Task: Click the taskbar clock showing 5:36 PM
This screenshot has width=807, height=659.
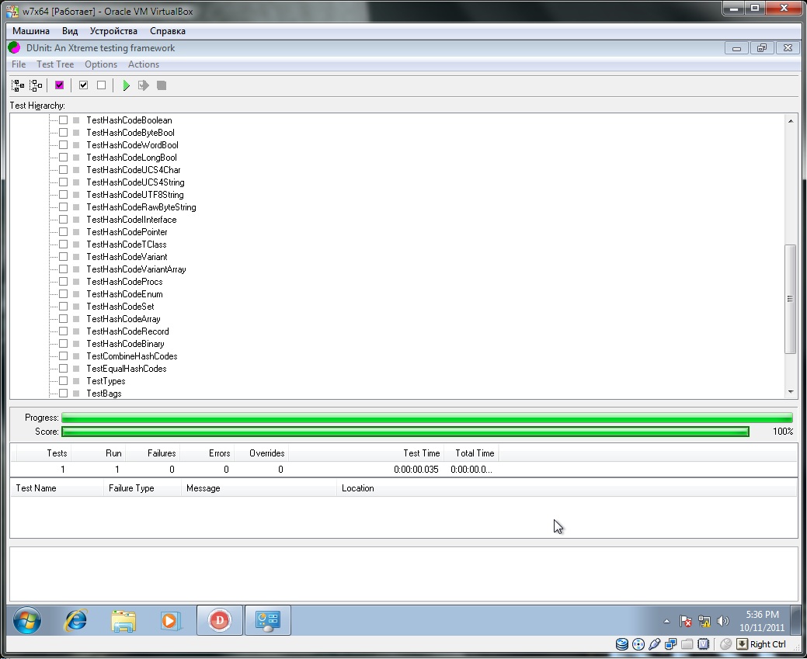Action: coord(762,621)
